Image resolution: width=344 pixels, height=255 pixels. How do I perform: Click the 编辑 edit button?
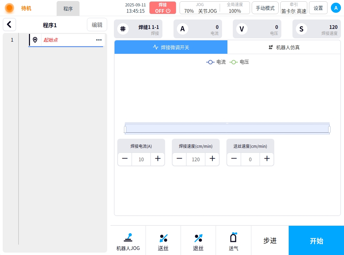tap(97, 25)
